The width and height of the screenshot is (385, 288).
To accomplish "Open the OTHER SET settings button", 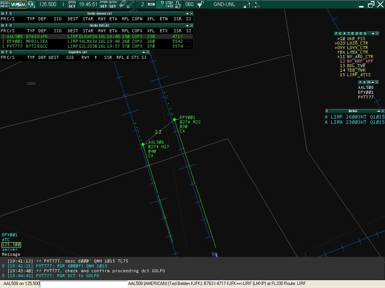I will 104,4.
